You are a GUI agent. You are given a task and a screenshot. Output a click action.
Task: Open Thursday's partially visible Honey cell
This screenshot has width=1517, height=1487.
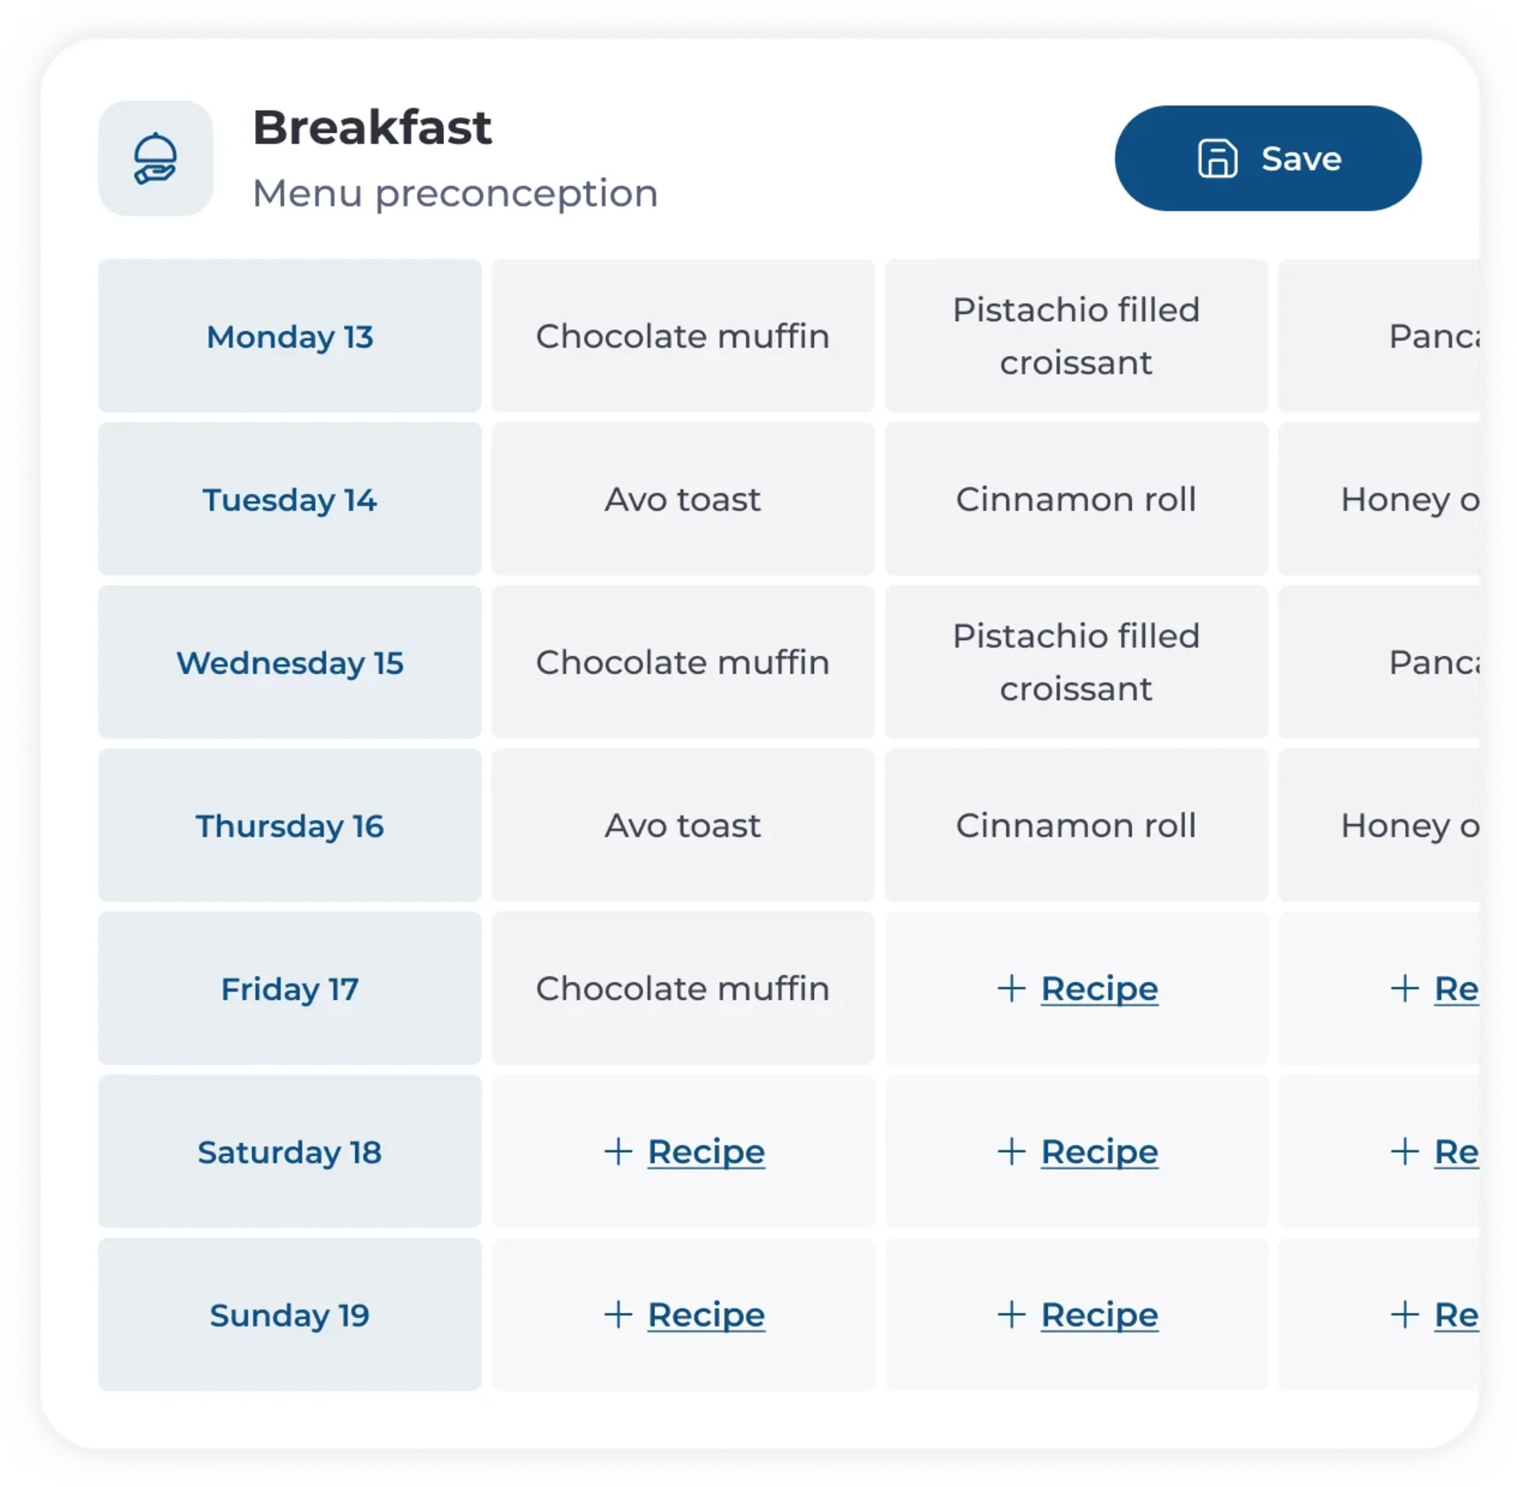click(x=1379, y=826)
